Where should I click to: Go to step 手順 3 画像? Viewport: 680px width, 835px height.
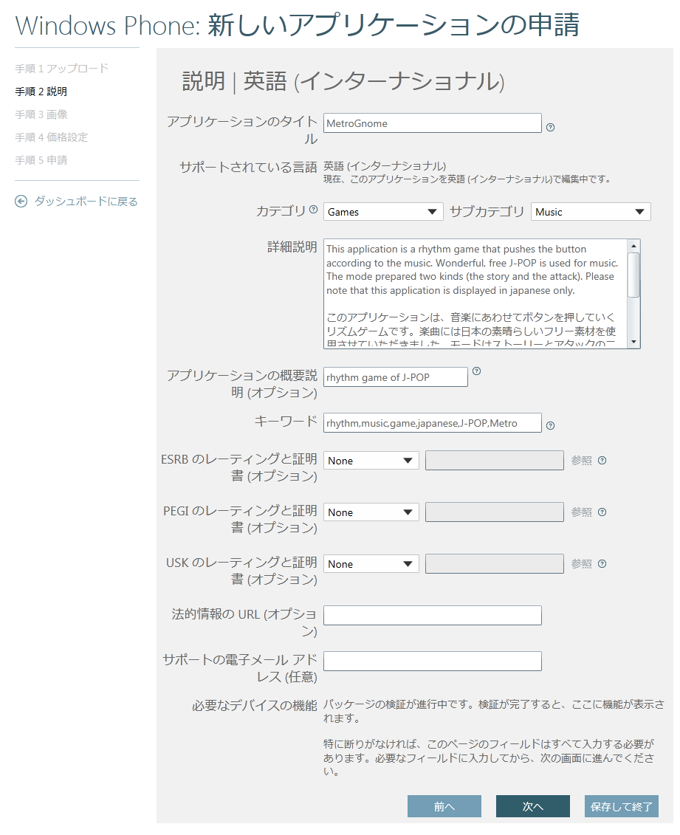click(41, 114)
